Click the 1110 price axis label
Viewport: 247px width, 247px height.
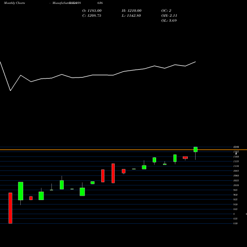pos(236,166)
